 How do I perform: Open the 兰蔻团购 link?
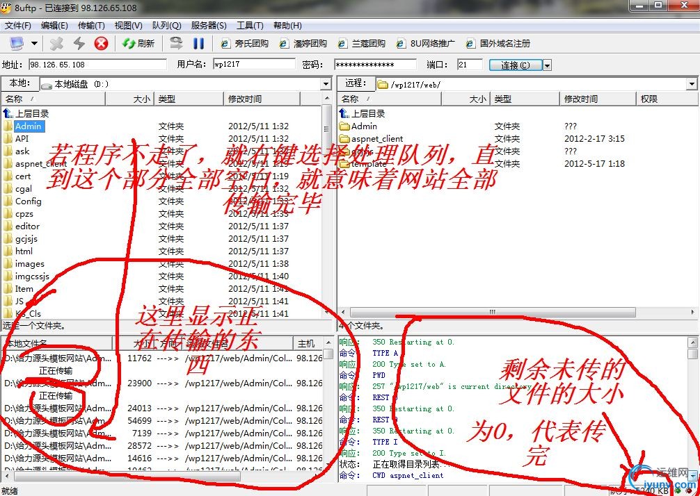(x=362, y=44)
